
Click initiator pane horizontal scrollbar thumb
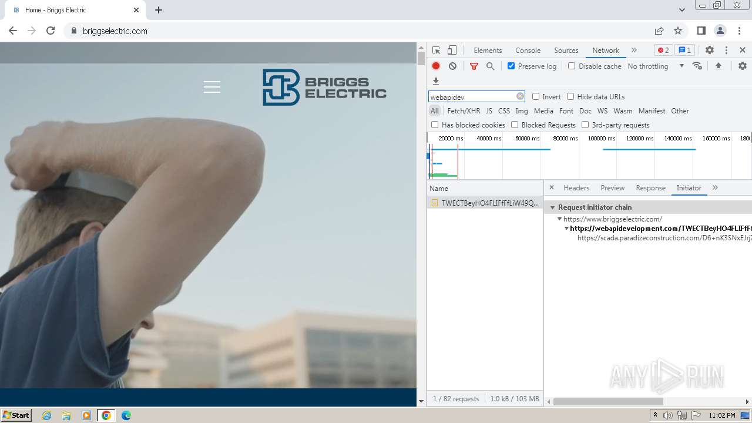(x=608, y=402)
